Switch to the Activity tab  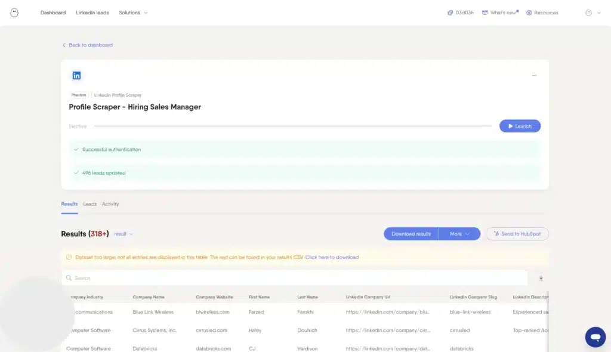click(x=110, y=204)
